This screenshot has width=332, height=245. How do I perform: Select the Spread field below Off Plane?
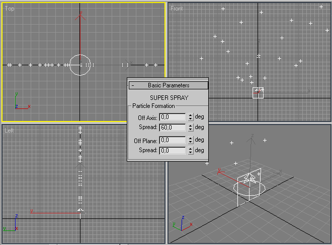pyautogui.click(x=173, y=150)
